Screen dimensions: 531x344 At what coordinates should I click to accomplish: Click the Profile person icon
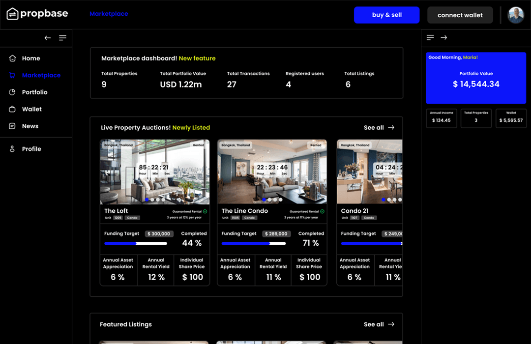(x=12, y=149)
